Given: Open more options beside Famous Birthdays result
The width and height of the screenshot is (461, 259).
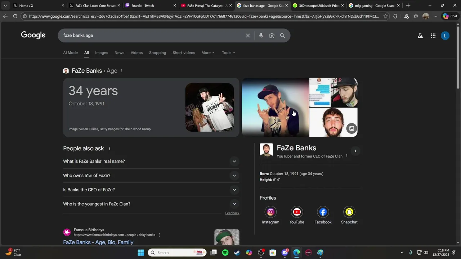Looking at the screenshot, I should click(x=160, y=235).
